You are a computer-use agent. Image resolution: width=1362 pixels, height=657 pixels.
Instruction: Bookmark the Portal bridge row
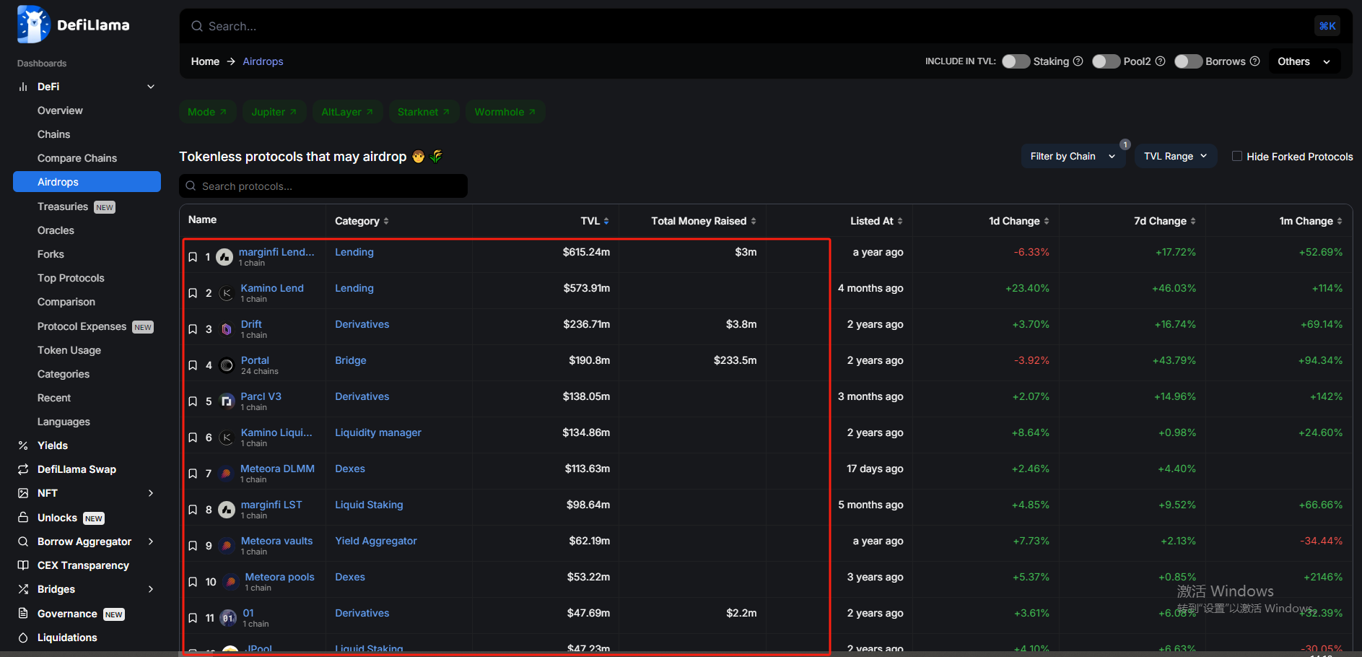coord(193,365)
